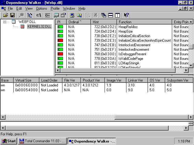
Task: Click the green C icon for HeapSize
Action: [x=60, y=31]
